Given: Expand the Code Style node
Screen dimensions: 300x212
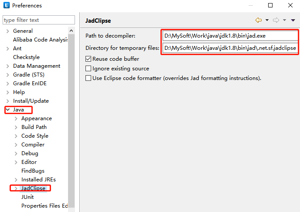Looking at the screenshot, I should point(16,136).
